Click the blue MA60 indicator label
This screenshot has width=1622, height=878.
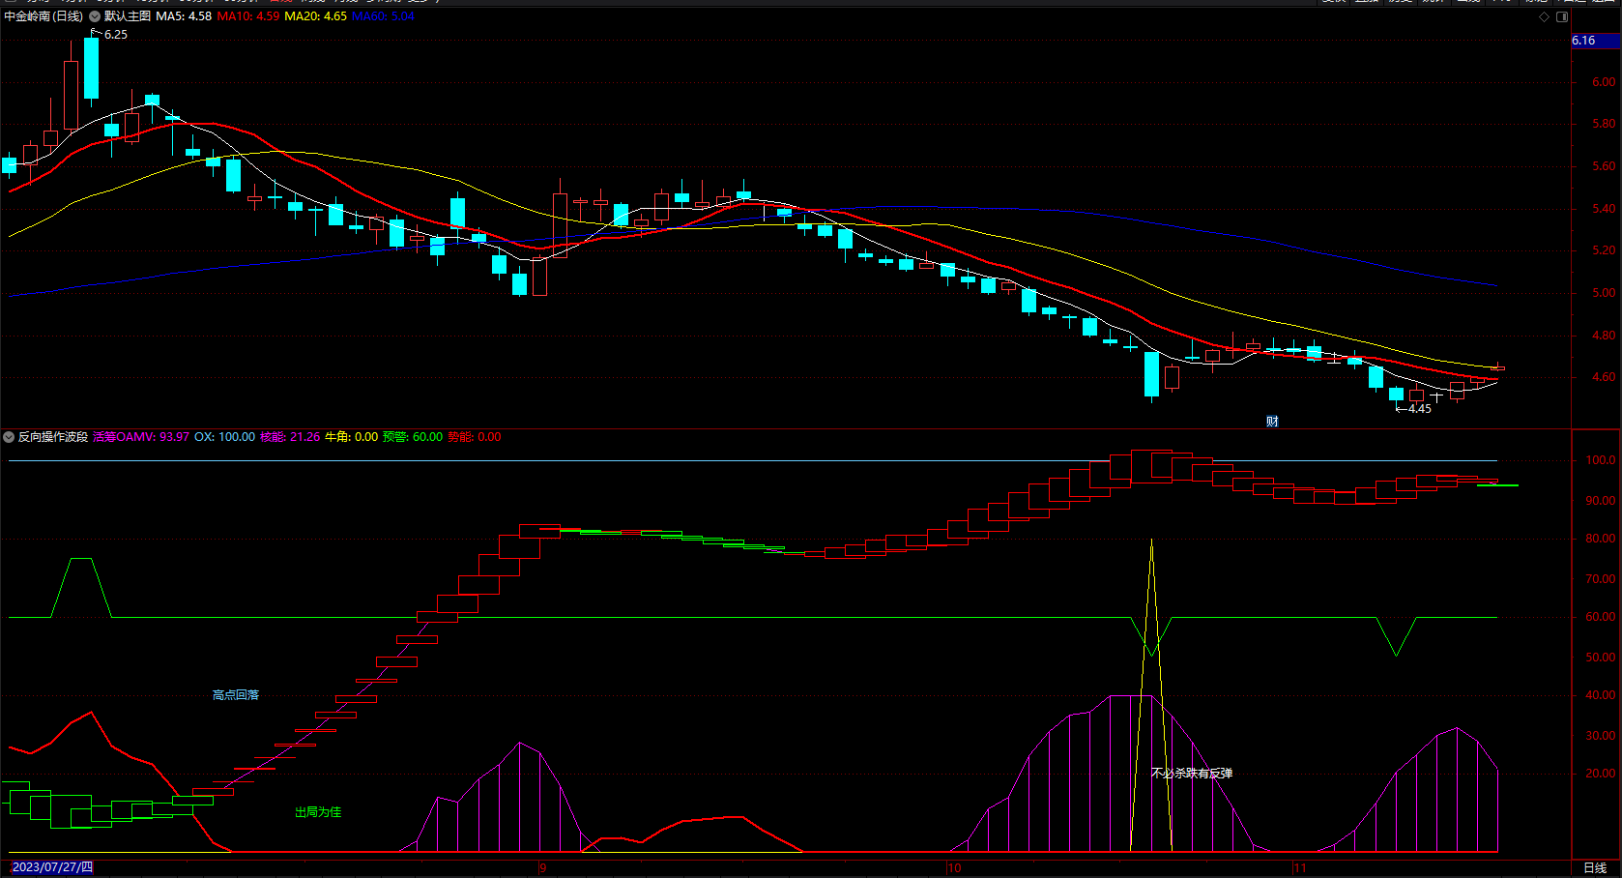click(x=383, y=16)
